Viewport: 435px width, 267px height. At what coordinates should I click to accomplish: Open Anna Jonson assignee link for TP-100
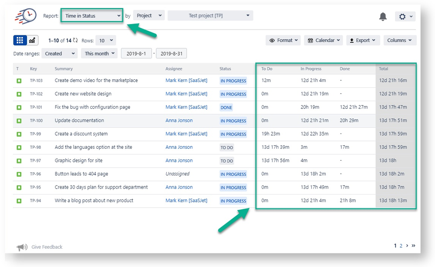pos(179,120)
